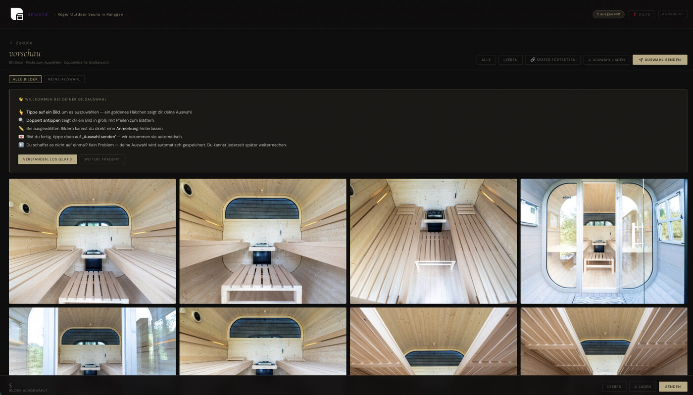The width and height of the screenshot is (693, 395).
Task: Clear selection with top Leeren button
Action: point(510,60)
